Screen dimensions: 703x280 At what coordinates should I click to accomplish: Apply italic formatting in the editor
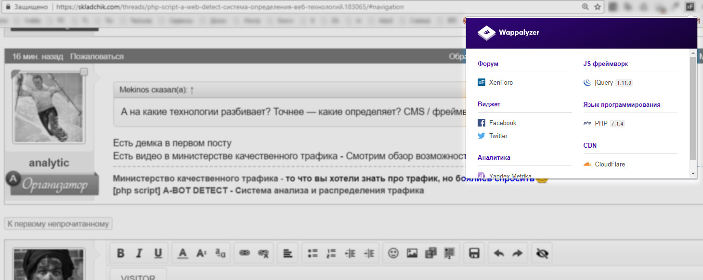coord(139,253)
